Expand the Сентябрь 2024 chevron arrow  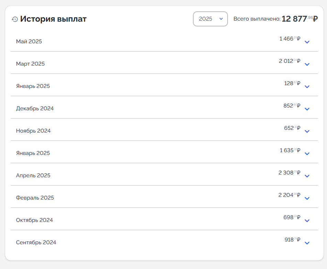click(307, 243)
